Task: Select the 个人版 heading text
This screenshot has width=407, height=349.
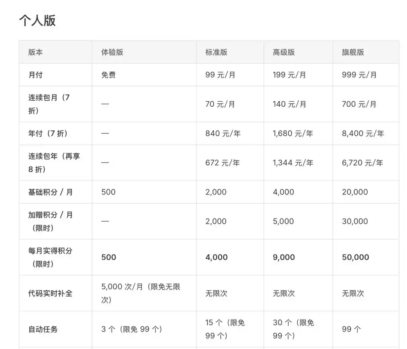Action: tap(37, 20)
